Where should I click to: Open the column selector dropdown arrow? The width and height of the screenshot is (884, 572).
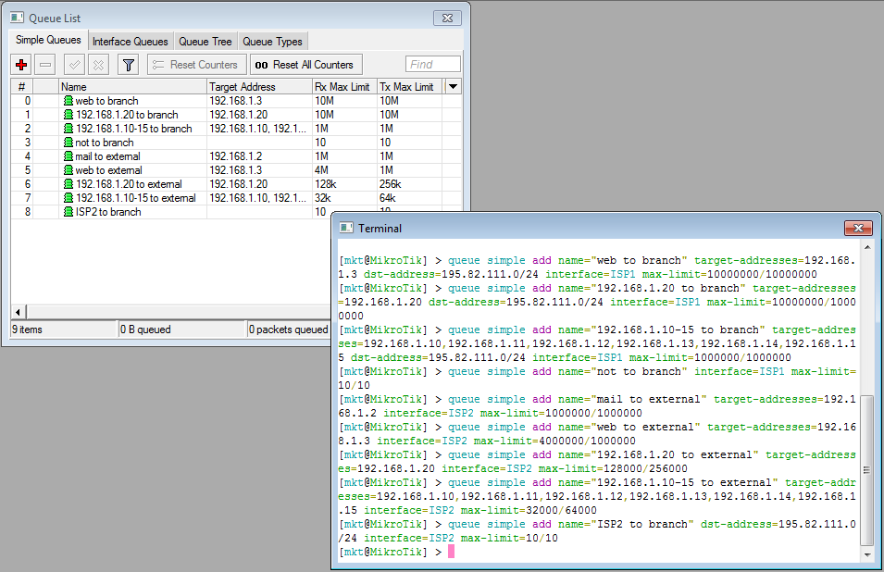(453, 87)
